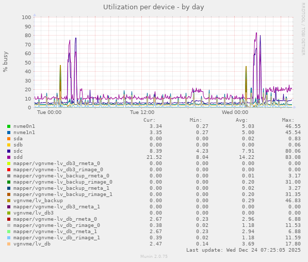
Task: Click vgnvme/lv_db max value 17.80
Action: tap(293, 244)
